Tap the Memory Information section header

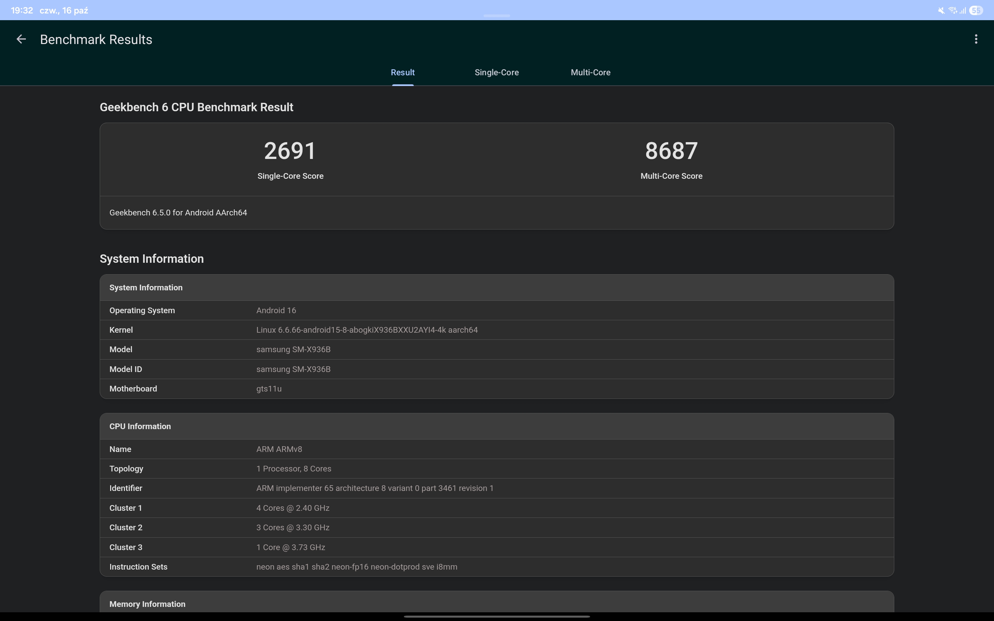[147, 604]
